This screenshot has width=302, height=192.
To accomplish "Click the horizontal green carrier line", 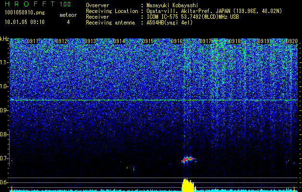I will (154, 100).
